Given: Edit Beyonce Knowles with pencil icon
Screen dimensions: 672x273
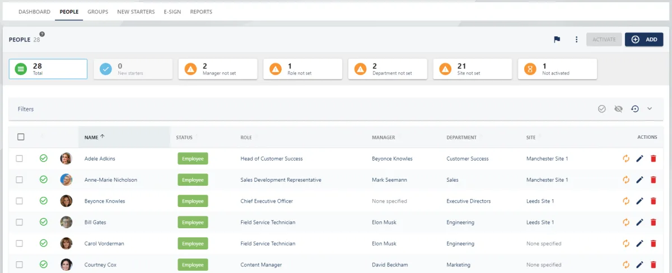Looking at the screenshot, I should pos(640,201).
